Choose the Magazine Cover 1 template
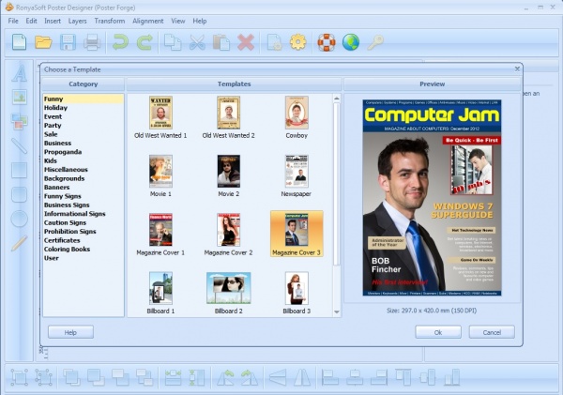Image resolution: width=563 pixels, height=395 pixels. tap(160, 235)
